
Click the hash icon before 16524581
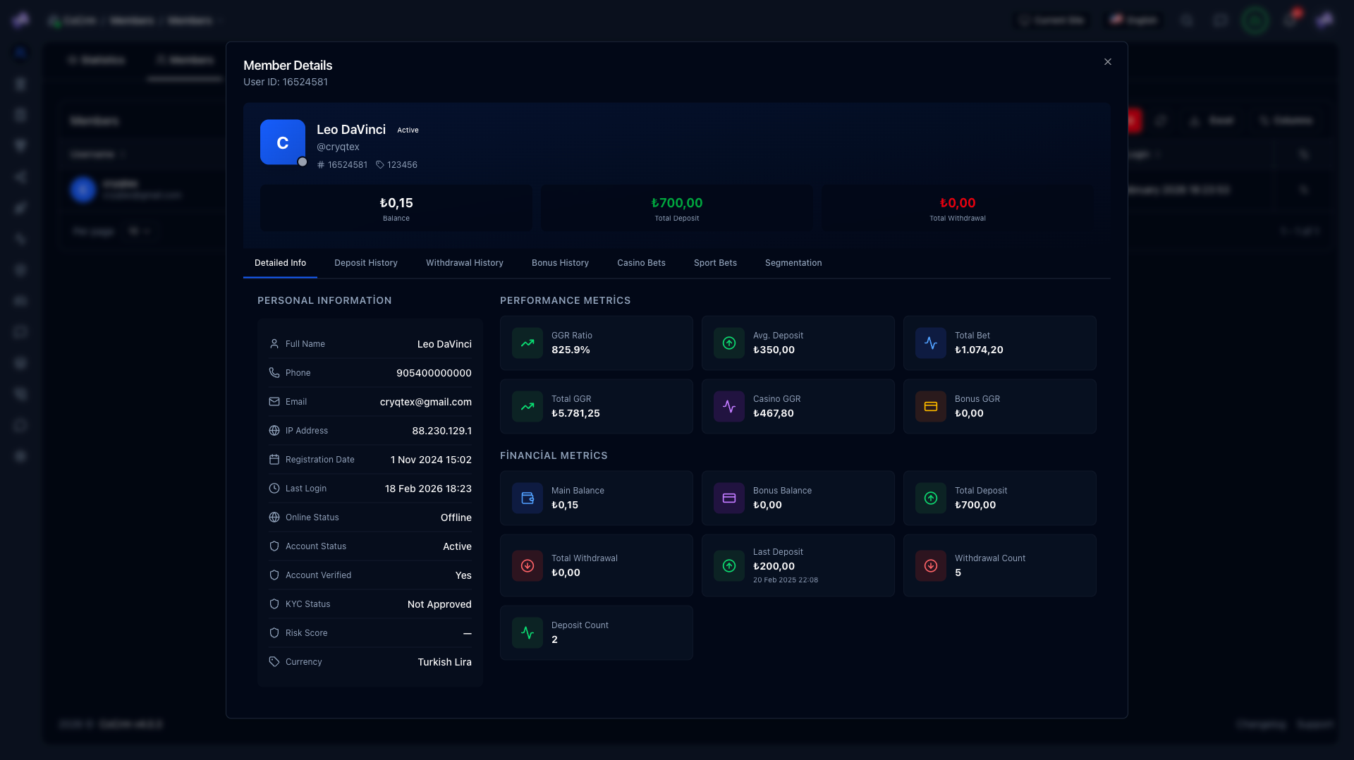tap(321, 165)
